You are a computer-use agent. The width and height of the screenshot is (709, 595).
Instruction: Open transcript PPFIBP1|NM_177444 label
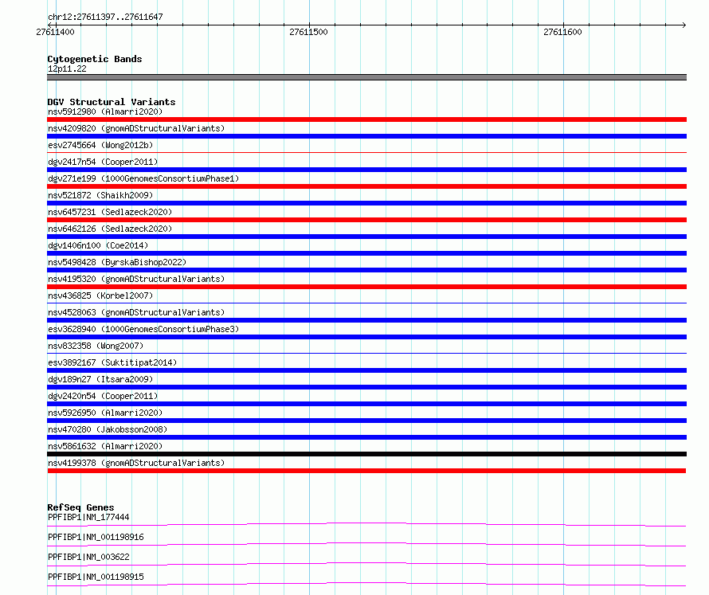[x=88, y=517]
